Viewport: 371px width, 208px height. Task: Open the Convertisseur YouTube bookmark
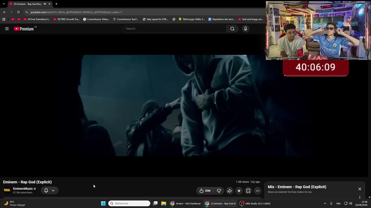tap(126, 19)
